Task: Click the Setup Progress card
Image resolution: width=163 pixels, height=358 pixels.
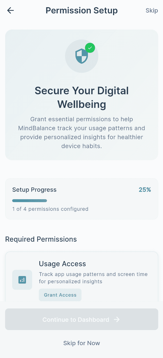Action: [81, 199]
